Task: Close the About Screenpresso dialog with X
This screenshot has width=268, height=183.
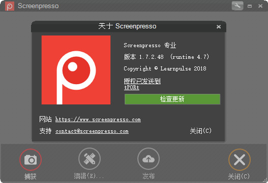Action: pos(219,26)
